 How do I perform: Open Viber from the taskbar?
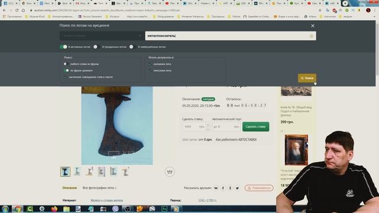click(x=115, y=209)
